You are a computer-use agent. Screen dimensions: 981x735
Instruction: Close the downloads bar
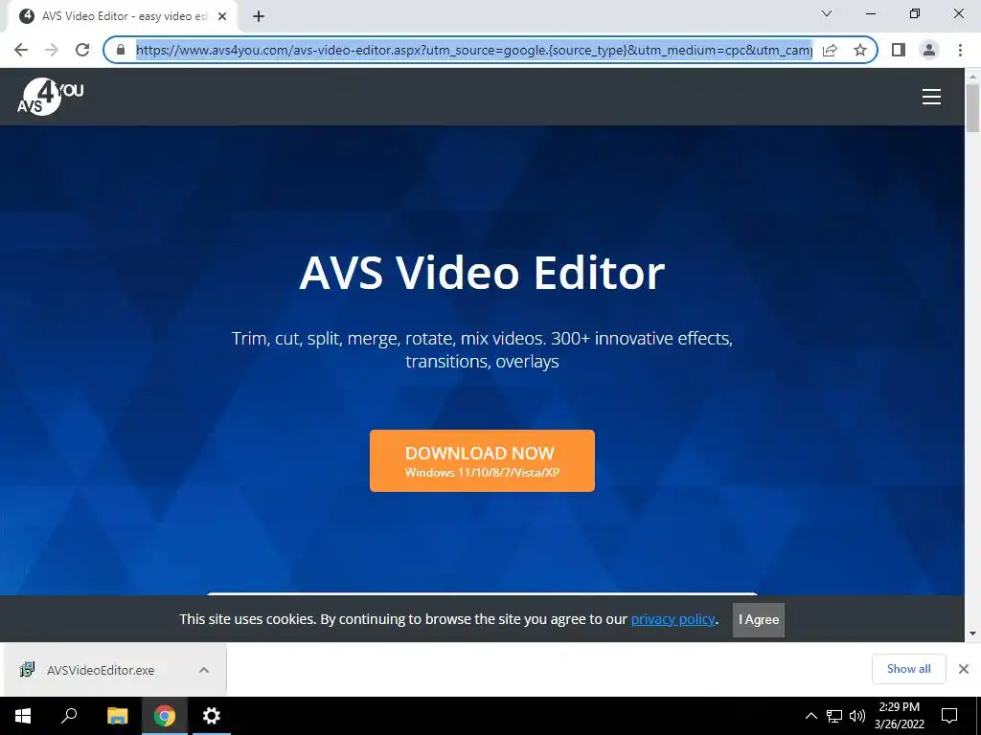tap(964, 669)
